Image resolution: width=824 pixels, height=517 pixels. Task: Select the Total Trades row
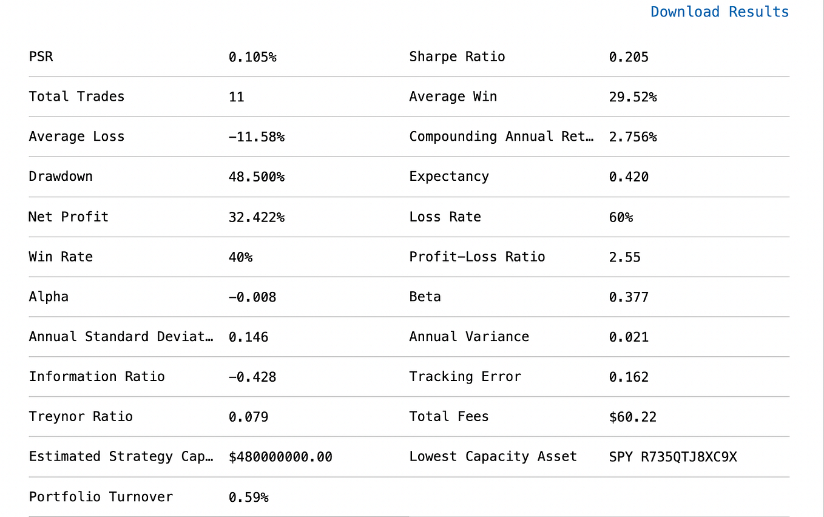76,96
